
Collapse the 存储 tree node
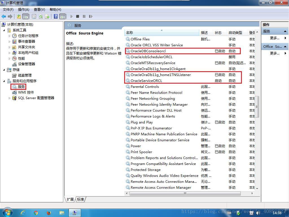(4, 70)
